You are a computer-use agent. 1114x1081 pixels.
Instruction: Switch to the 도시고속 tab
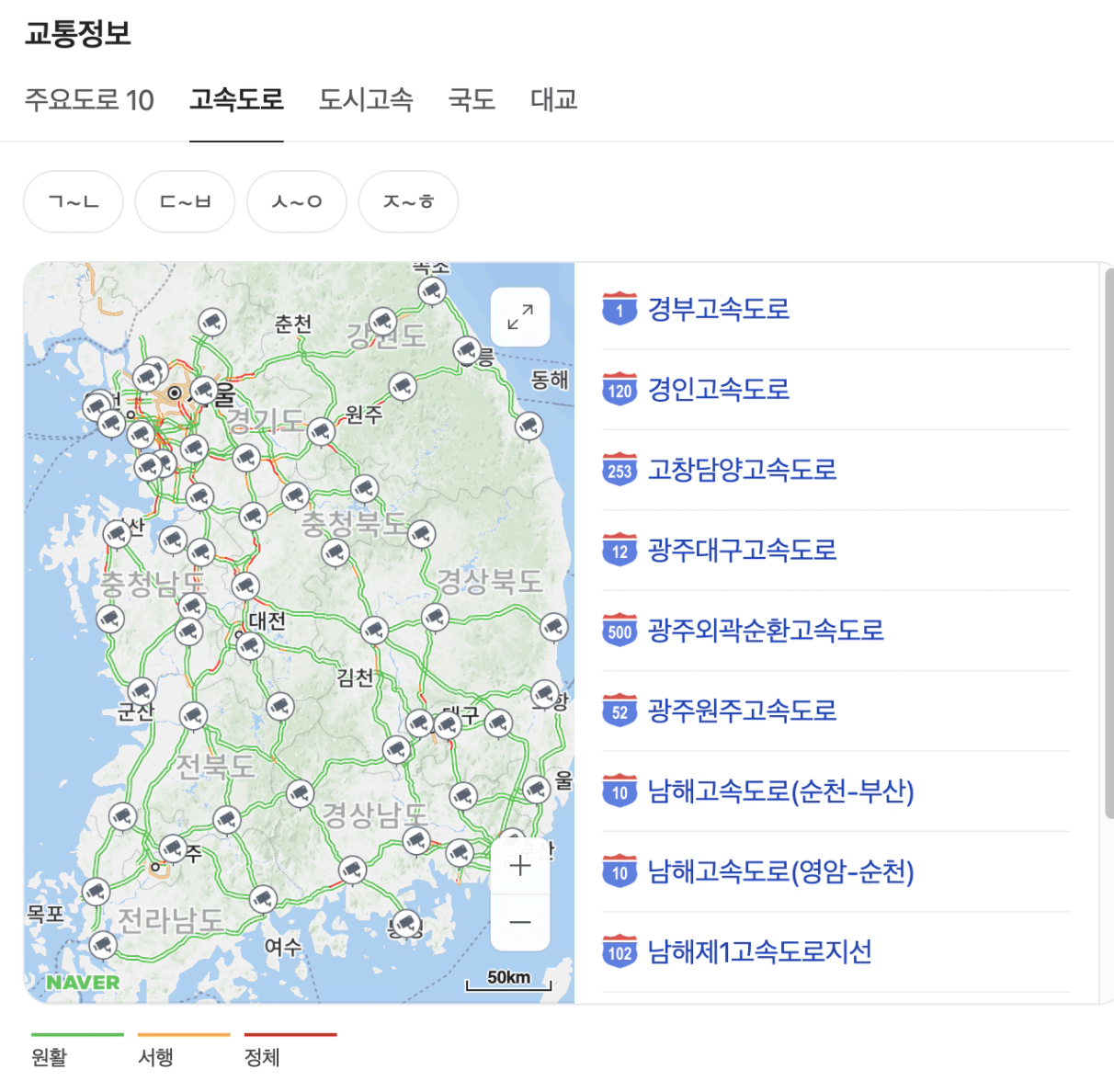[x=366, y=99]
